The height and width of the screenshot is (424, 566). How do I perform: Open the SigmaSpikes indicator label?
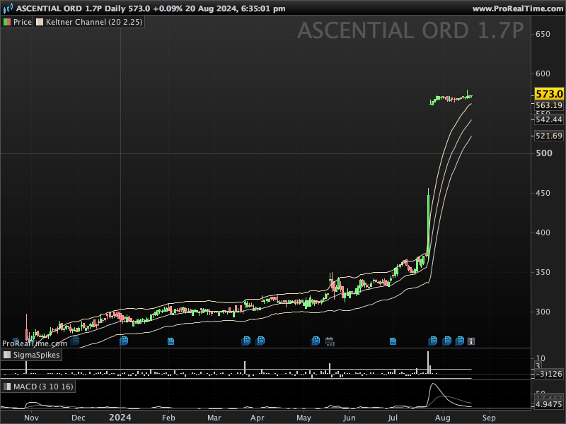click(x=31, y=355)
